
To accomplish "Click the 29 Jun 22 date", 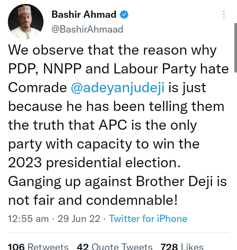I will click(x=79, y=219).
